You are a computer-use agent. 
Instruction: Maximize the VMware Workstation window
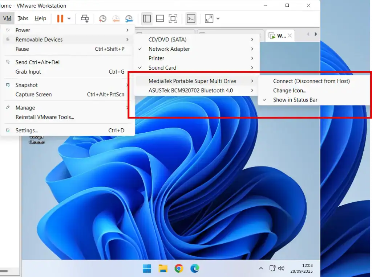click(287, 5)
